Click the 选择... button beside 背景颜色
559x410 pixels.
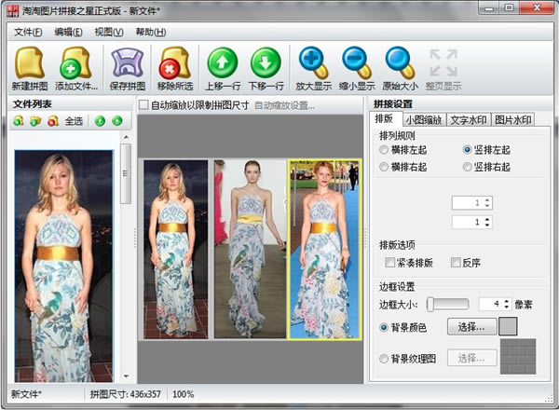471,327
